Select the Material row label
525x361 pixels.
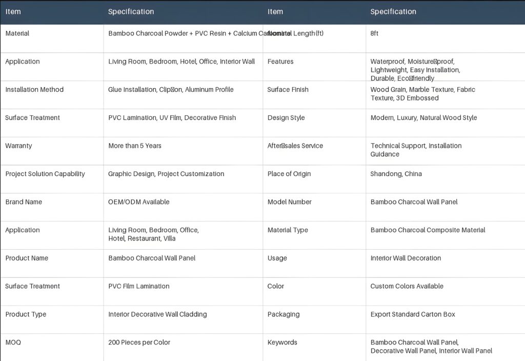point(17,33)
